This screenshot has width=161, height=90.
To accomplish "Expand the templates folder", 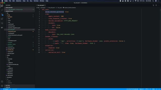I will pos(9,77).
